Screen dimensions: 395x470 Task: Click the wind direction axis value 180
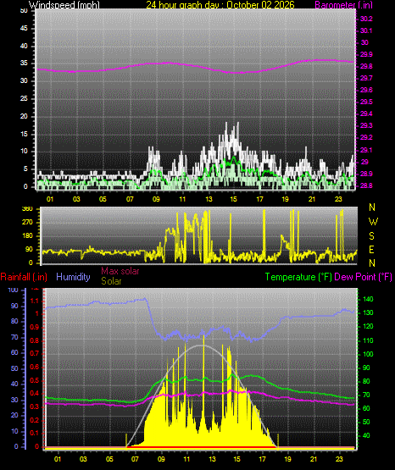pyautogui.click(x=27, y=236)
